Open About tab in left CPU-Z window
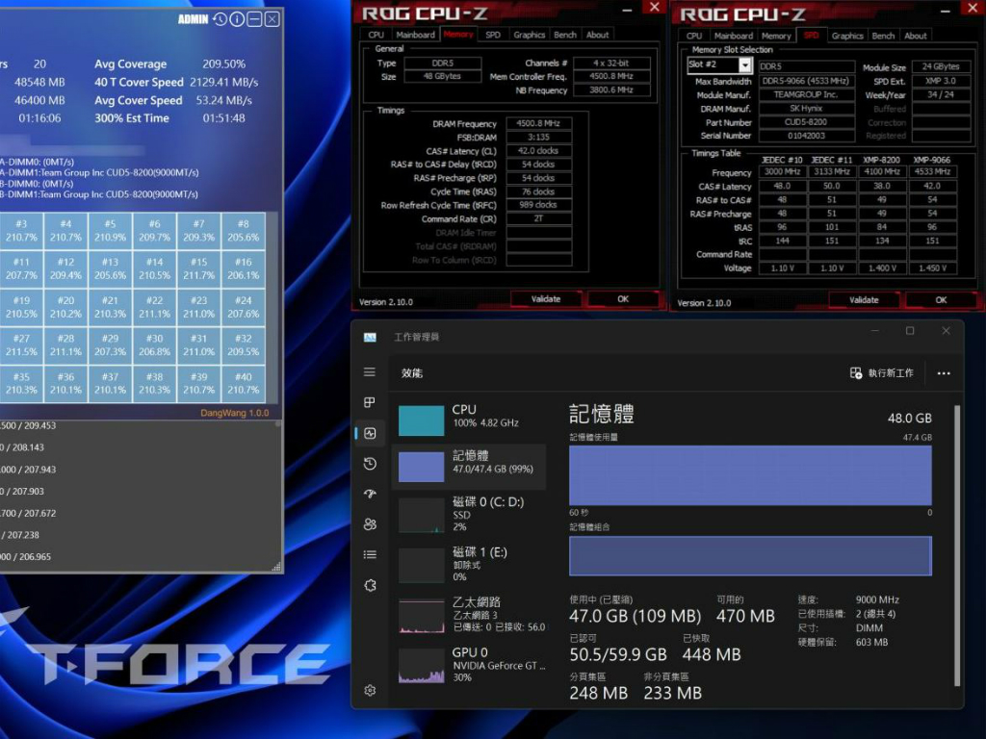986x739 pixels. (597, 36)
